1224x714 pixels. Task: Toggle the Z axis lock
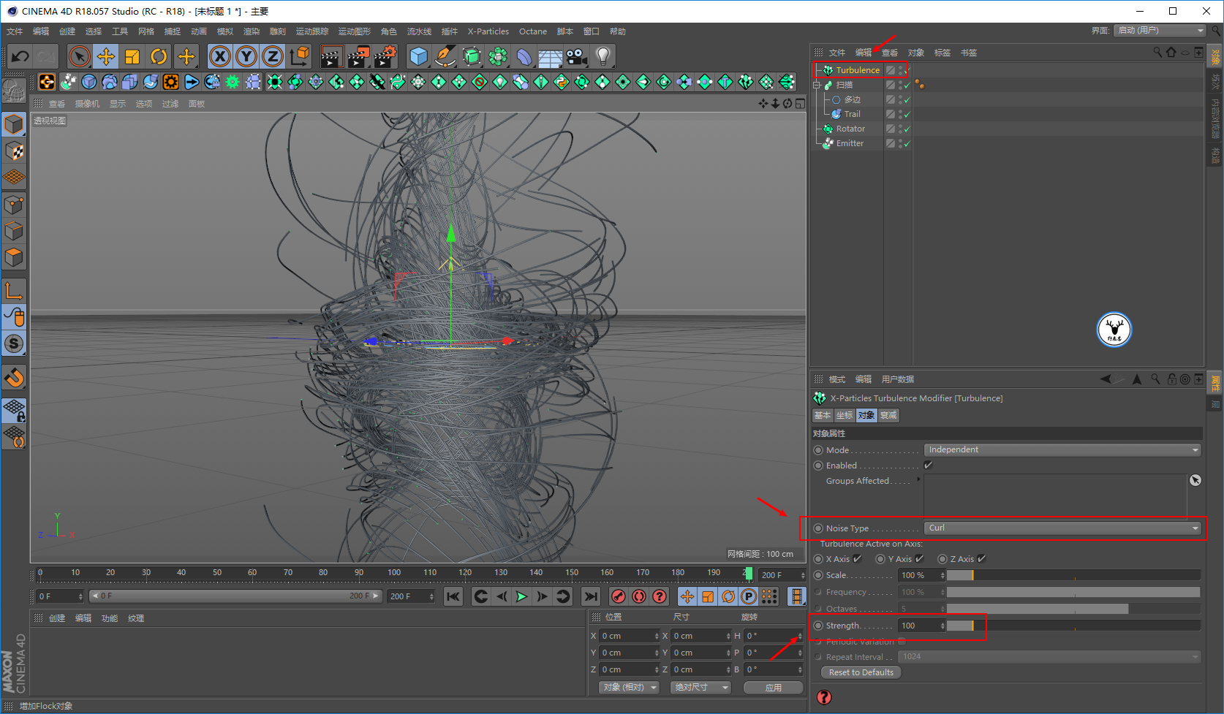click(273, 56)
